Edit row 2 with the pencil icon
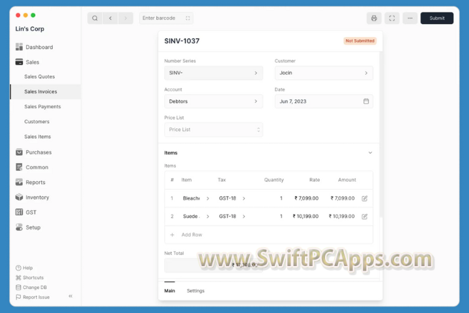Viewport: 469px width, 313px height. coord(364,216)
